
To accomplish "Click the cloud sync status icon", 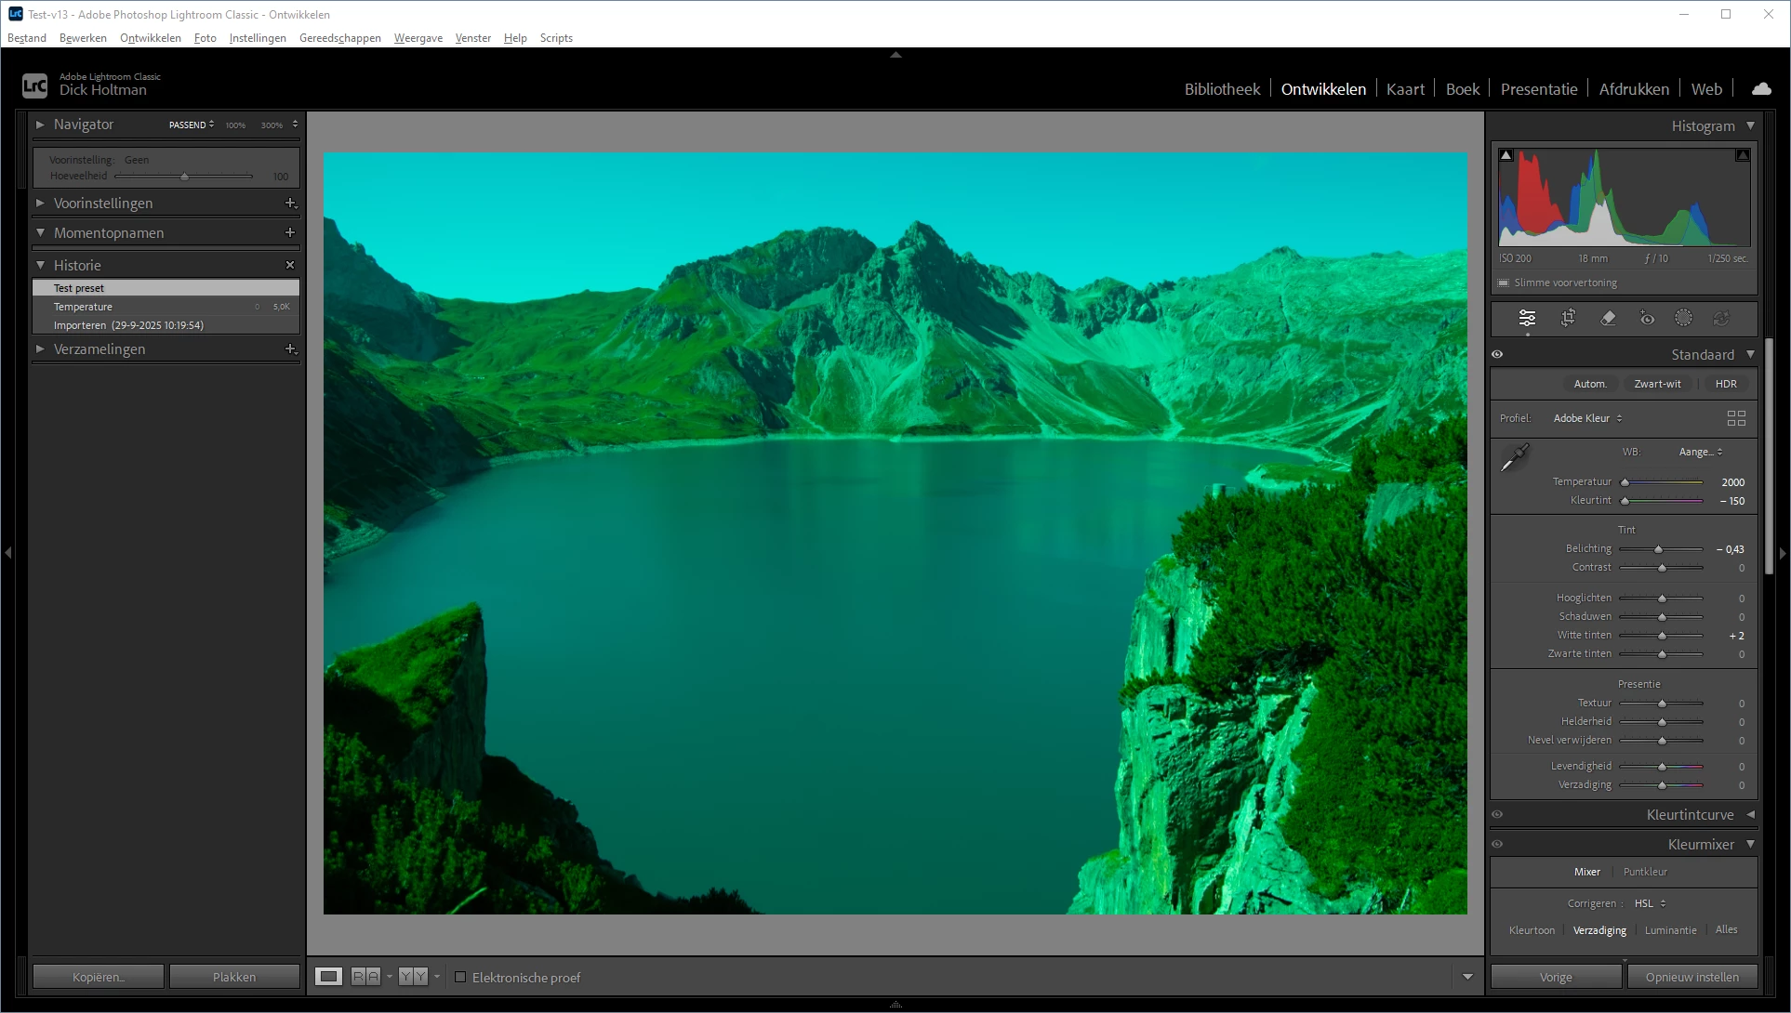I will click(x=1760, y=89).
